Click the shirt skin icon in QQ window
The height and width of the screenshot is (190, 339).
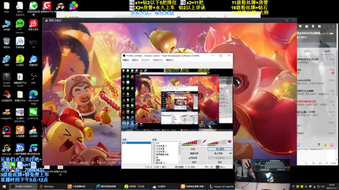tap(300, 26)
